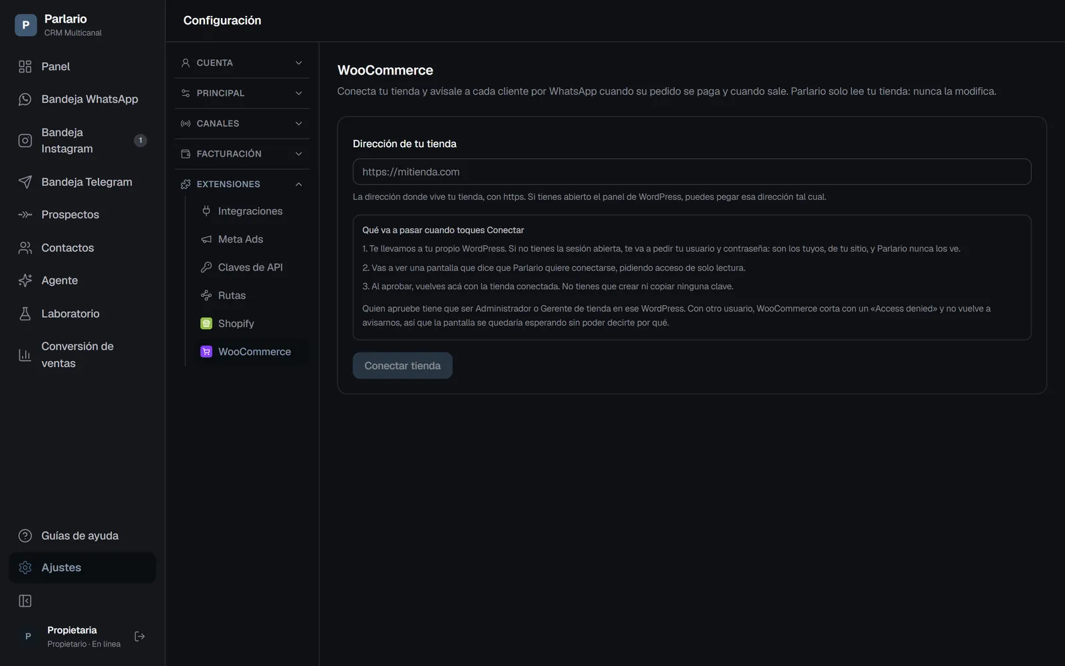Expand the Principal section chevron
The height and width of the screenshot is (666, 1065).
click(299, 93)
